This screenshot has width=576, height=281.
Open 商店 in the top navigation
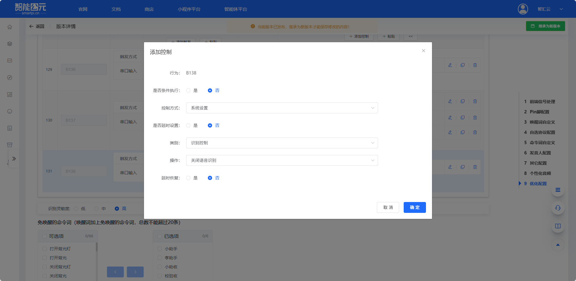pos(149,9)
